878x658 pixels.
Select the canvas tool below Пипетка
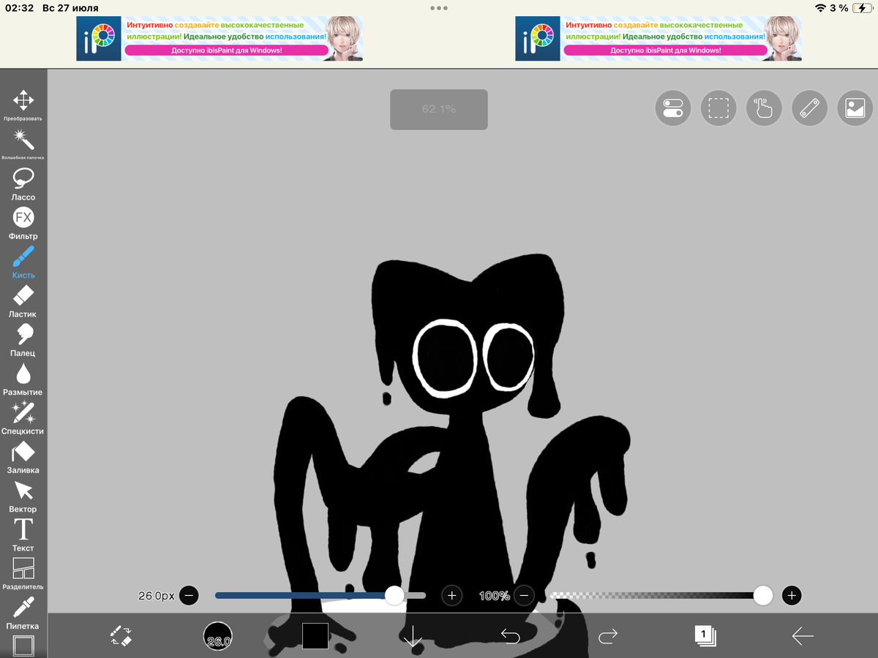point(23,646)
